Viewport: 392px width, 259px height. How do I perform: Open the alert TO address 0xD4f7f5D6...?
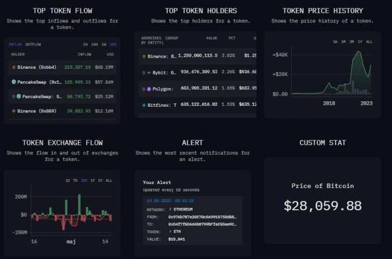(x=202, y=223)
